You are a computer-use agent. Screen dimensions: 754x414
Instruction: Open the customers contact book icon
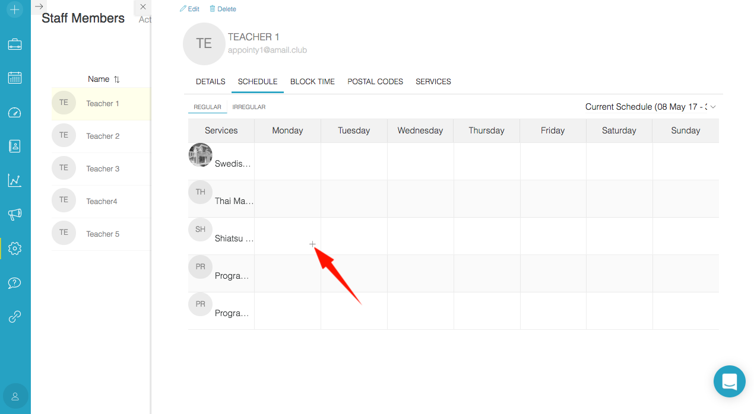click(15, 147)
